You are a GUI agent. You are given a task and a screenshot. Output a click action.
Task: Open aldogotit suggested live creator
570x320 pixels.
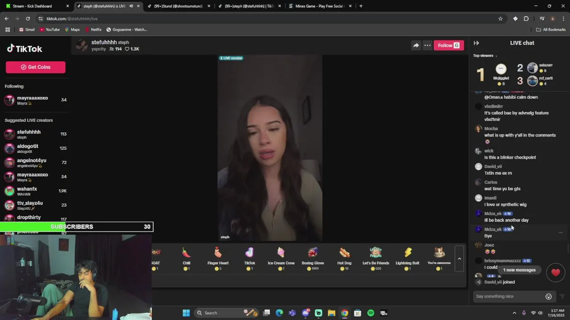click(36, 148)
